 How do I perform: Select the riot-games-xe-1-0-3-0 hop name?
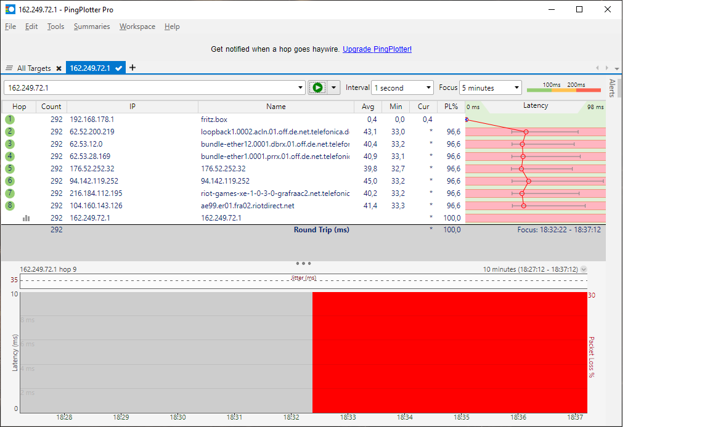click(275, 193)
